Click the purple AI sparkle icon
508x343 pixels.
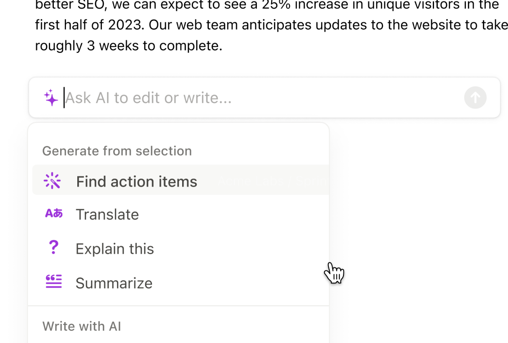(51, 98)
